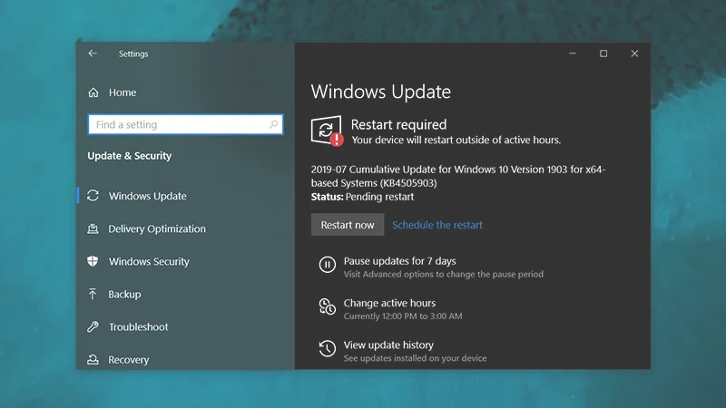Screen dimensions: 726x408
Task: Click the update history clock icon
Action: (x=328, y=348)
